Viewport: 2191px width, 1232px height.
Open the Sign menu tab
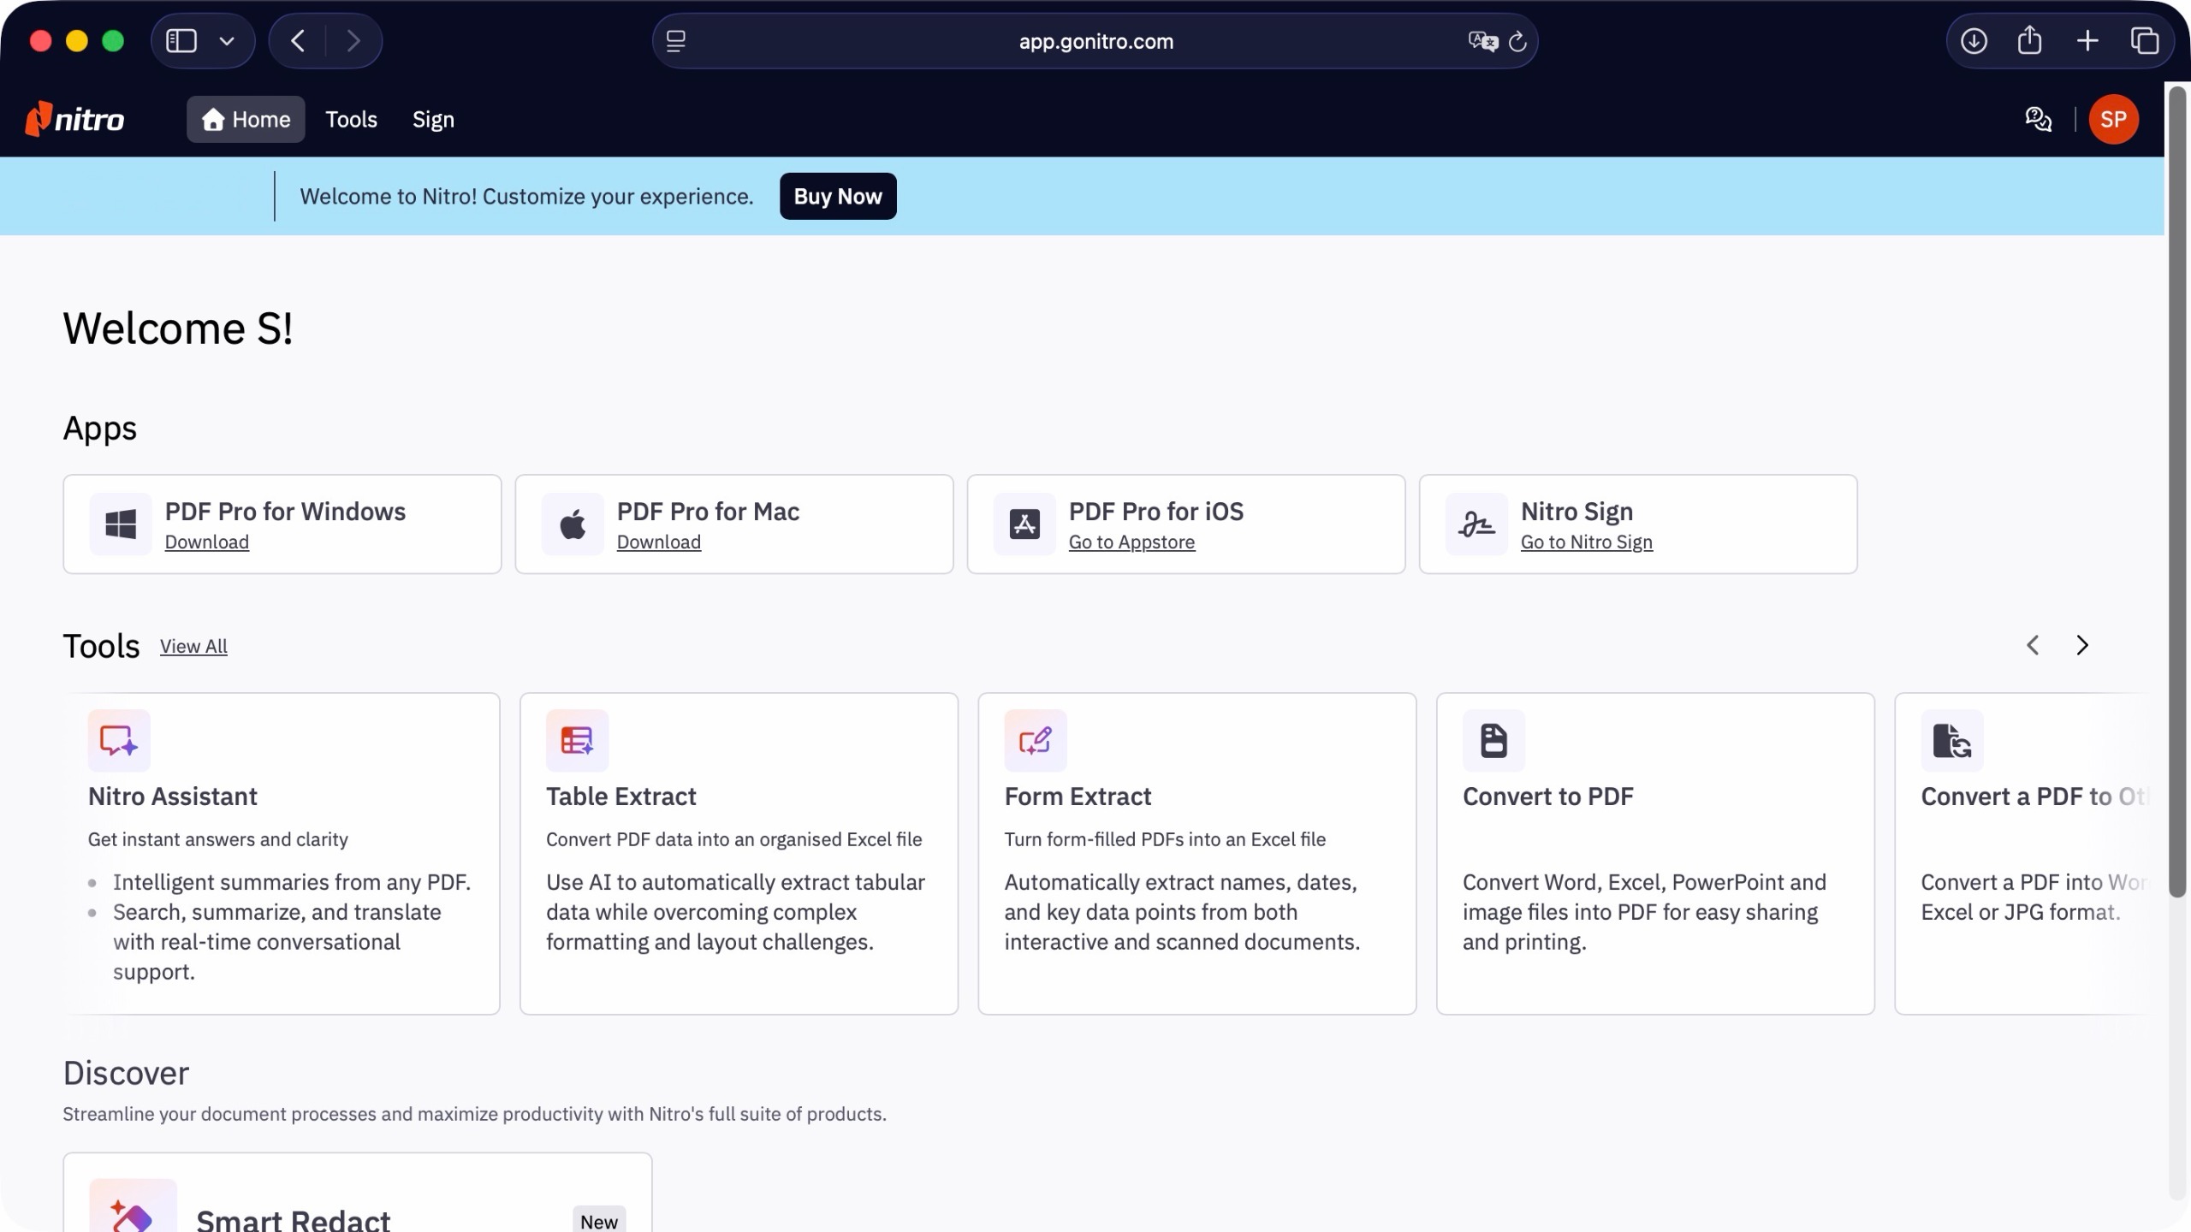[433, 119]
